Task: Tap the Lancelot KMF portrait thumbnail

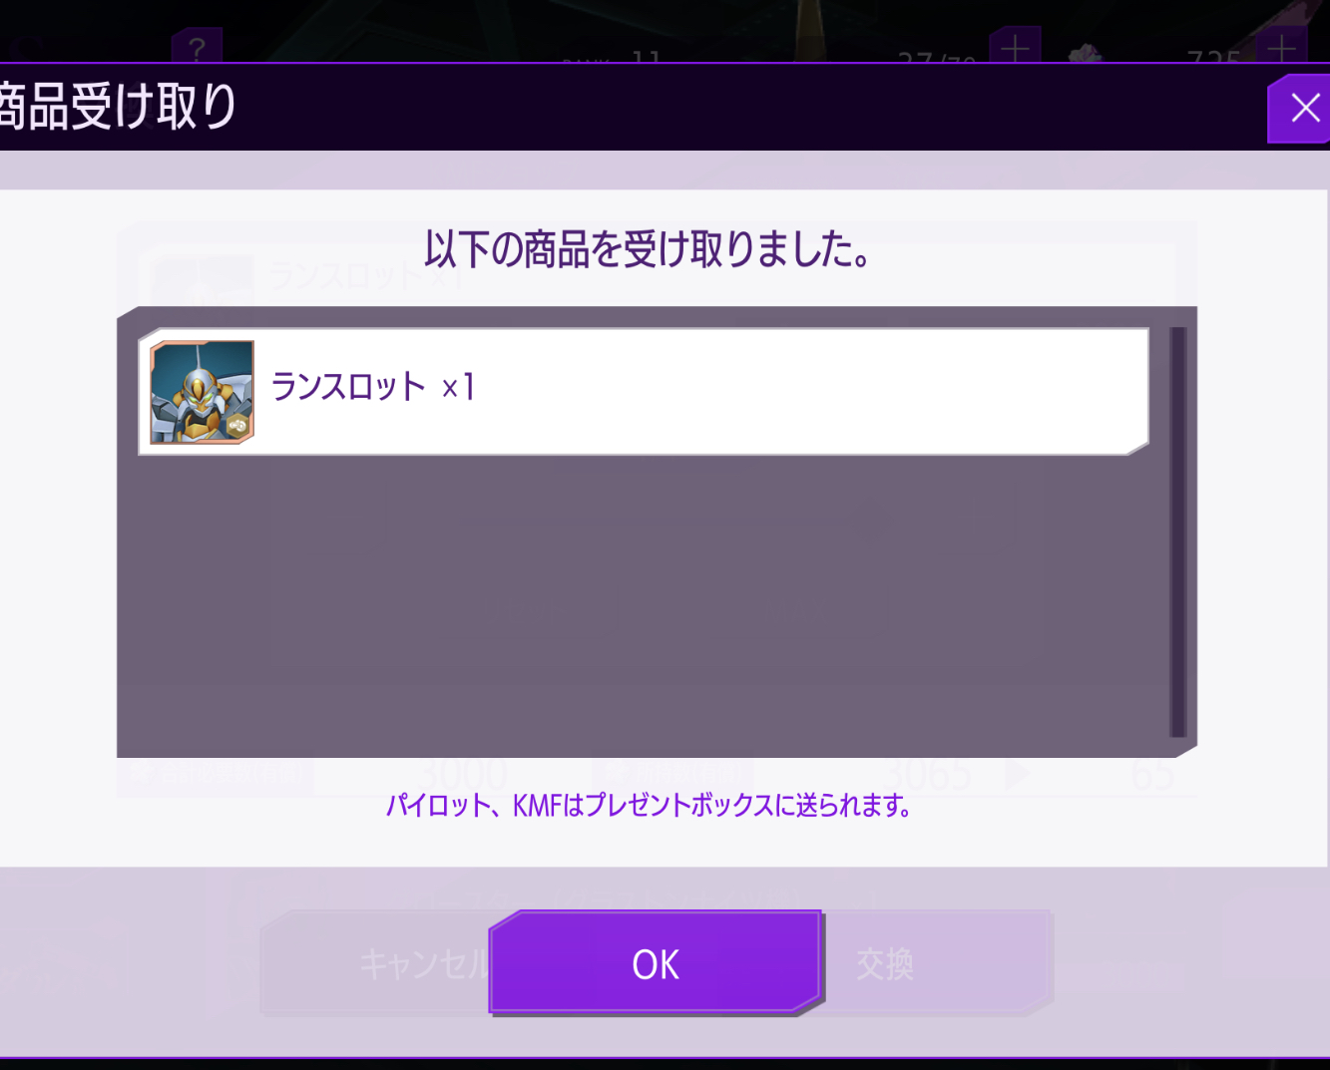Action: point(202,392)
